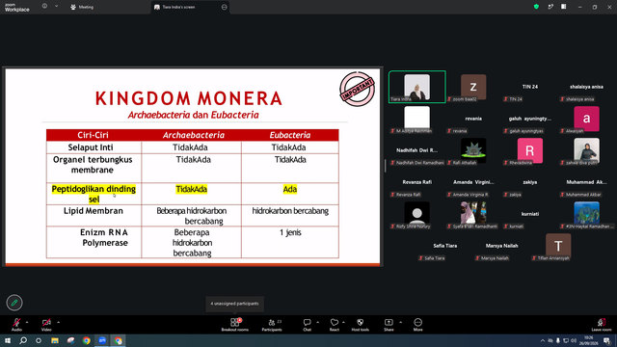617x347 pixels.
Task: Select the Tiflan Ardiansyah tile with T avatar
Action: (558, 247)
